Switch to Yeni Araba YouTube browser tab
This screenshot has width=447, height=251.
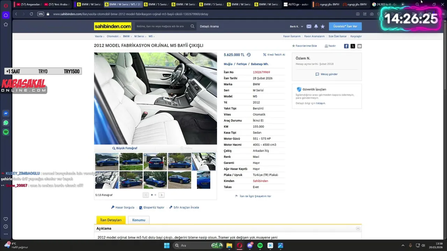57,5
